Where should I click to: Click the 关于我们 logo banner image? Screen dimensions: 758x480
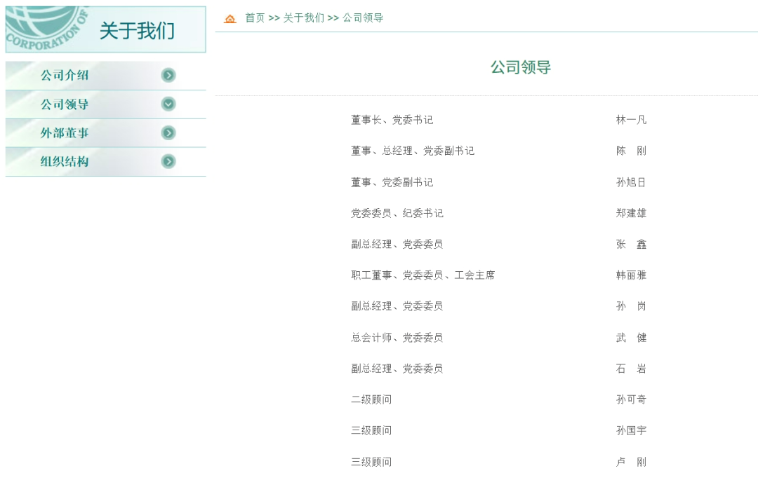105,29
